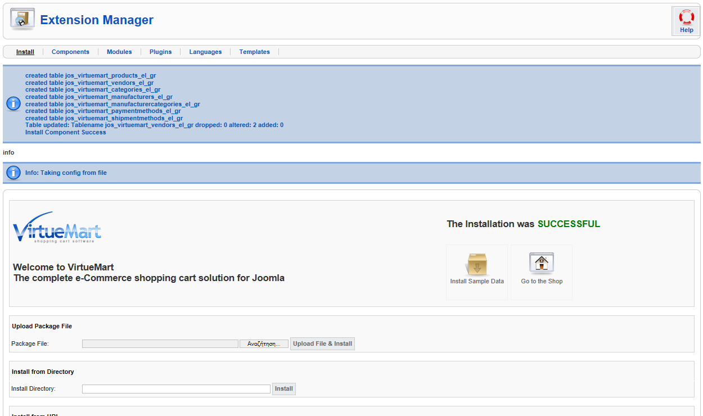The image size is (703, 416).
Task: Switch to the Templates tab
Action: pos(255,52)
